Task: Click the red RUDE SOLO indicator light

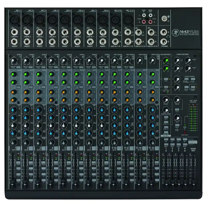Action: point(185,132)
